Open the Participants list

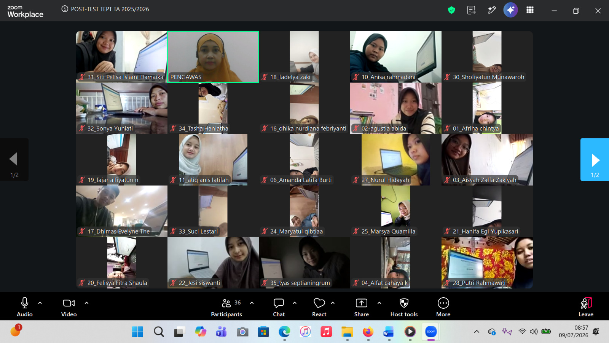226,307
